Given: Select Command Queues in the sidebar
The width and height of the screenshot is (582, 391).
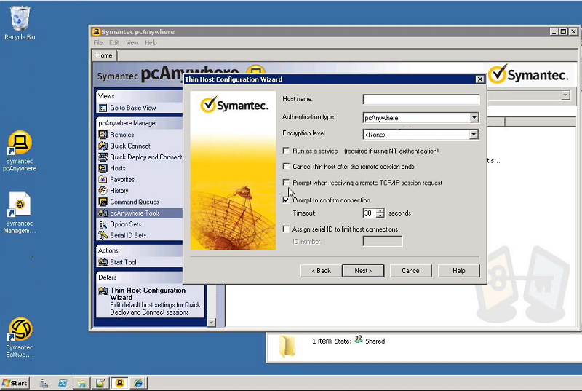Looking at the screenshot, I should (134, 202).
